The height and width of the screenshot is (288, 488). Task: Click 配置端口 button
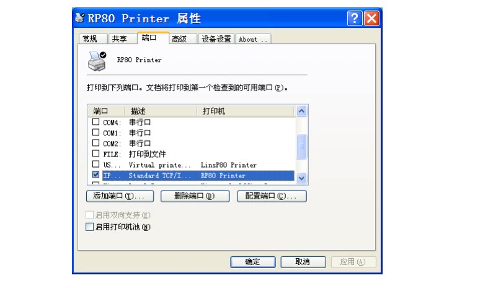coord(272,196)
